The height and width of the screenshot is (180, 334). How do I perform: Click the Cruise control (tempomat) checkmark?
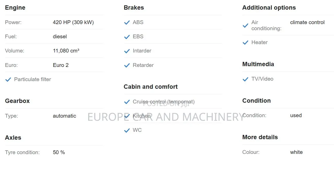[x=127, y=102]
